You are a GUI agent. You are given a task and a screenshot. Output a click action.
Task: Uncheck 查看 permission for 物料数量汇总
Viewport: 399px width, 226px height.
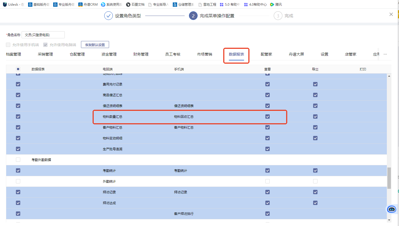point(268,117)
